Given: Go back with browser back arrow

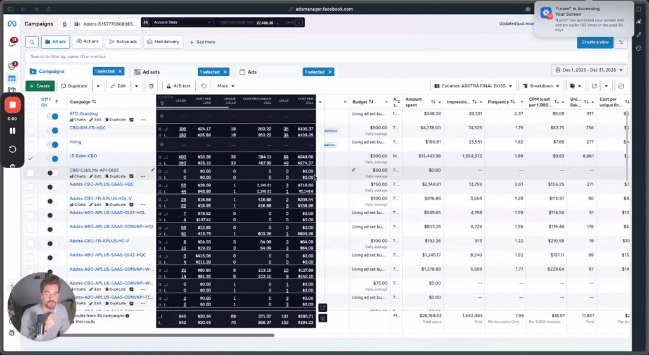Looking at the screenshot, I should (23, 9).
